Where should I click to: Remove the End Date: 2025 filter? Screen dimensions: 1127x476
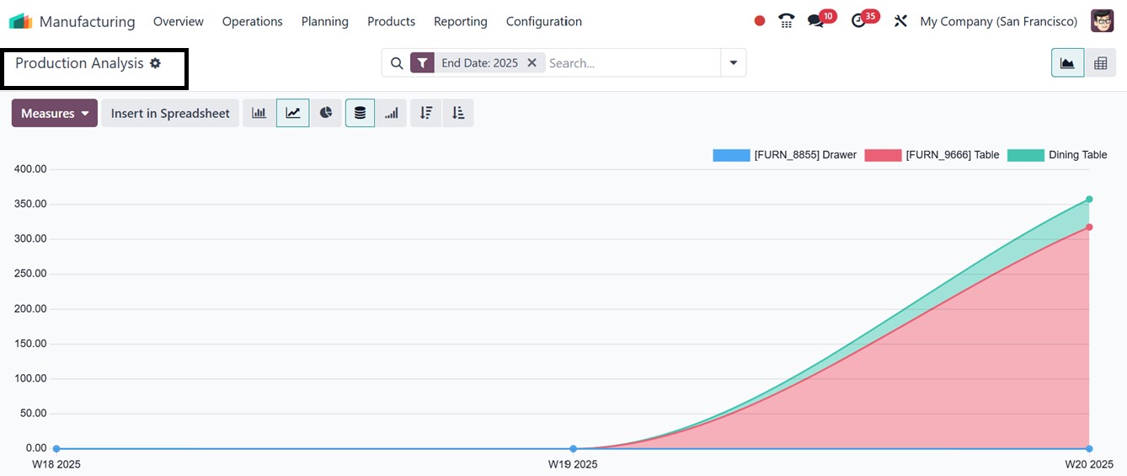[531, 63]
